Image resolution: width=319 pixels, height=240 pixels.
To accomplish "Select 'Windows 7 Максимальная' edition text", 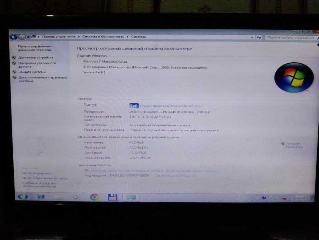I will [x=105, y=61].
